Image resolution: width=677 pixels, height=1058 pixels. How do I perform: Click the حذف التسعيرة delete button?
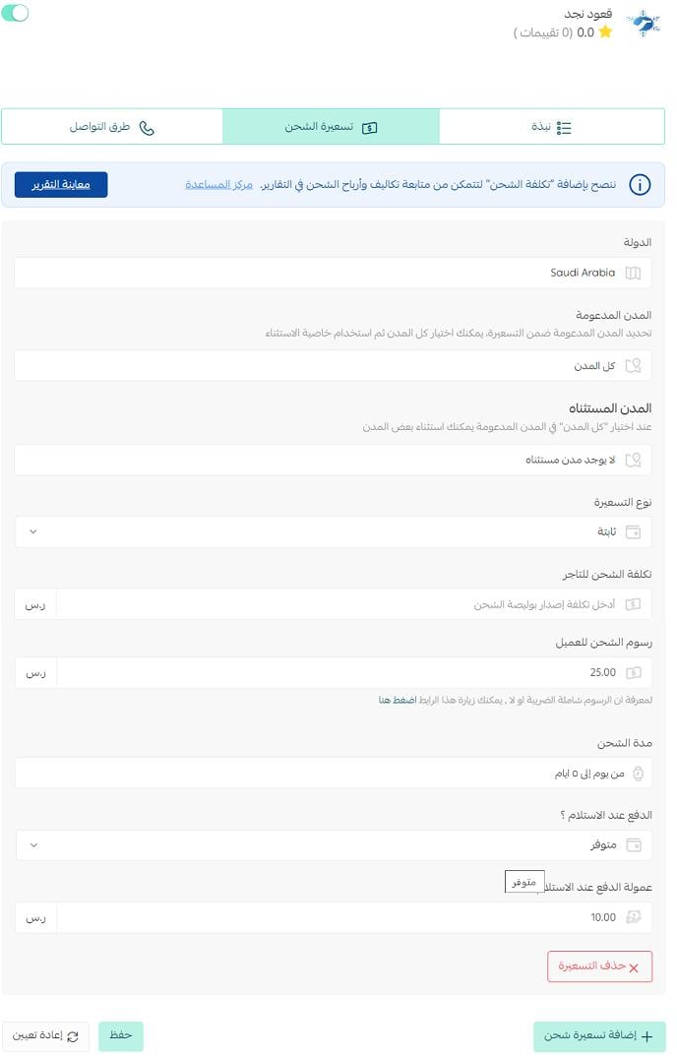tap(599, 966)
